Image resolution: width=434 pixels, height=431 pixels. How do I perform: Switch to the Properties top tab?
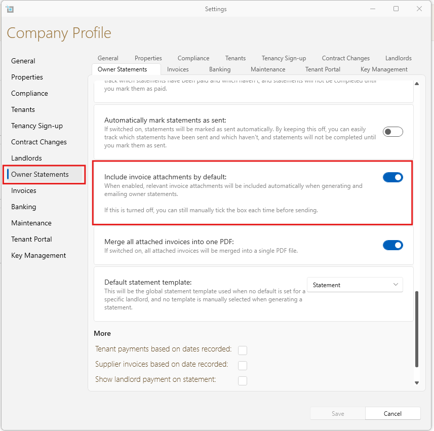pyautogui.click(x=148, y=58)
